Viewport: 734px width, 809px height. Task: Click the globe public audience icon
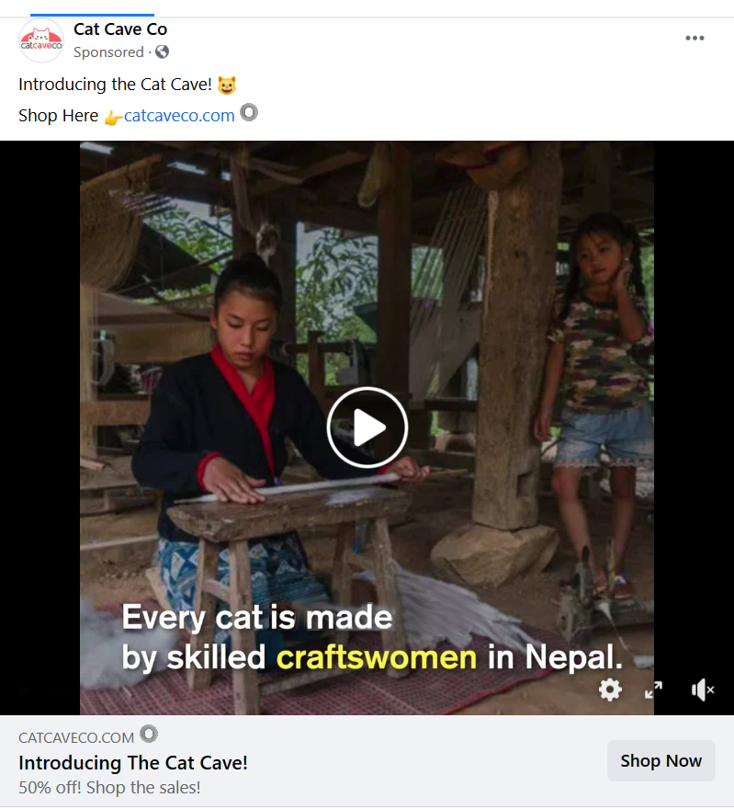163,52
